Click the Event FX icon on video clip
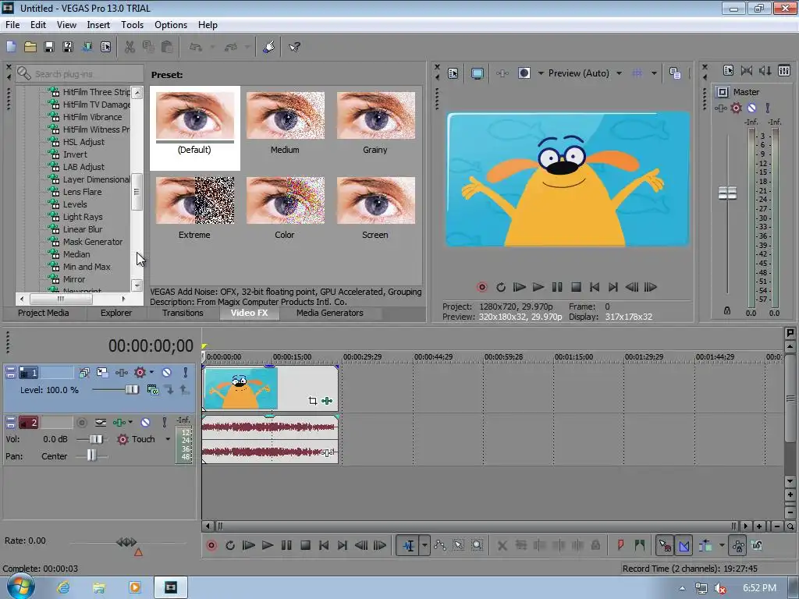 coord(327,401)
